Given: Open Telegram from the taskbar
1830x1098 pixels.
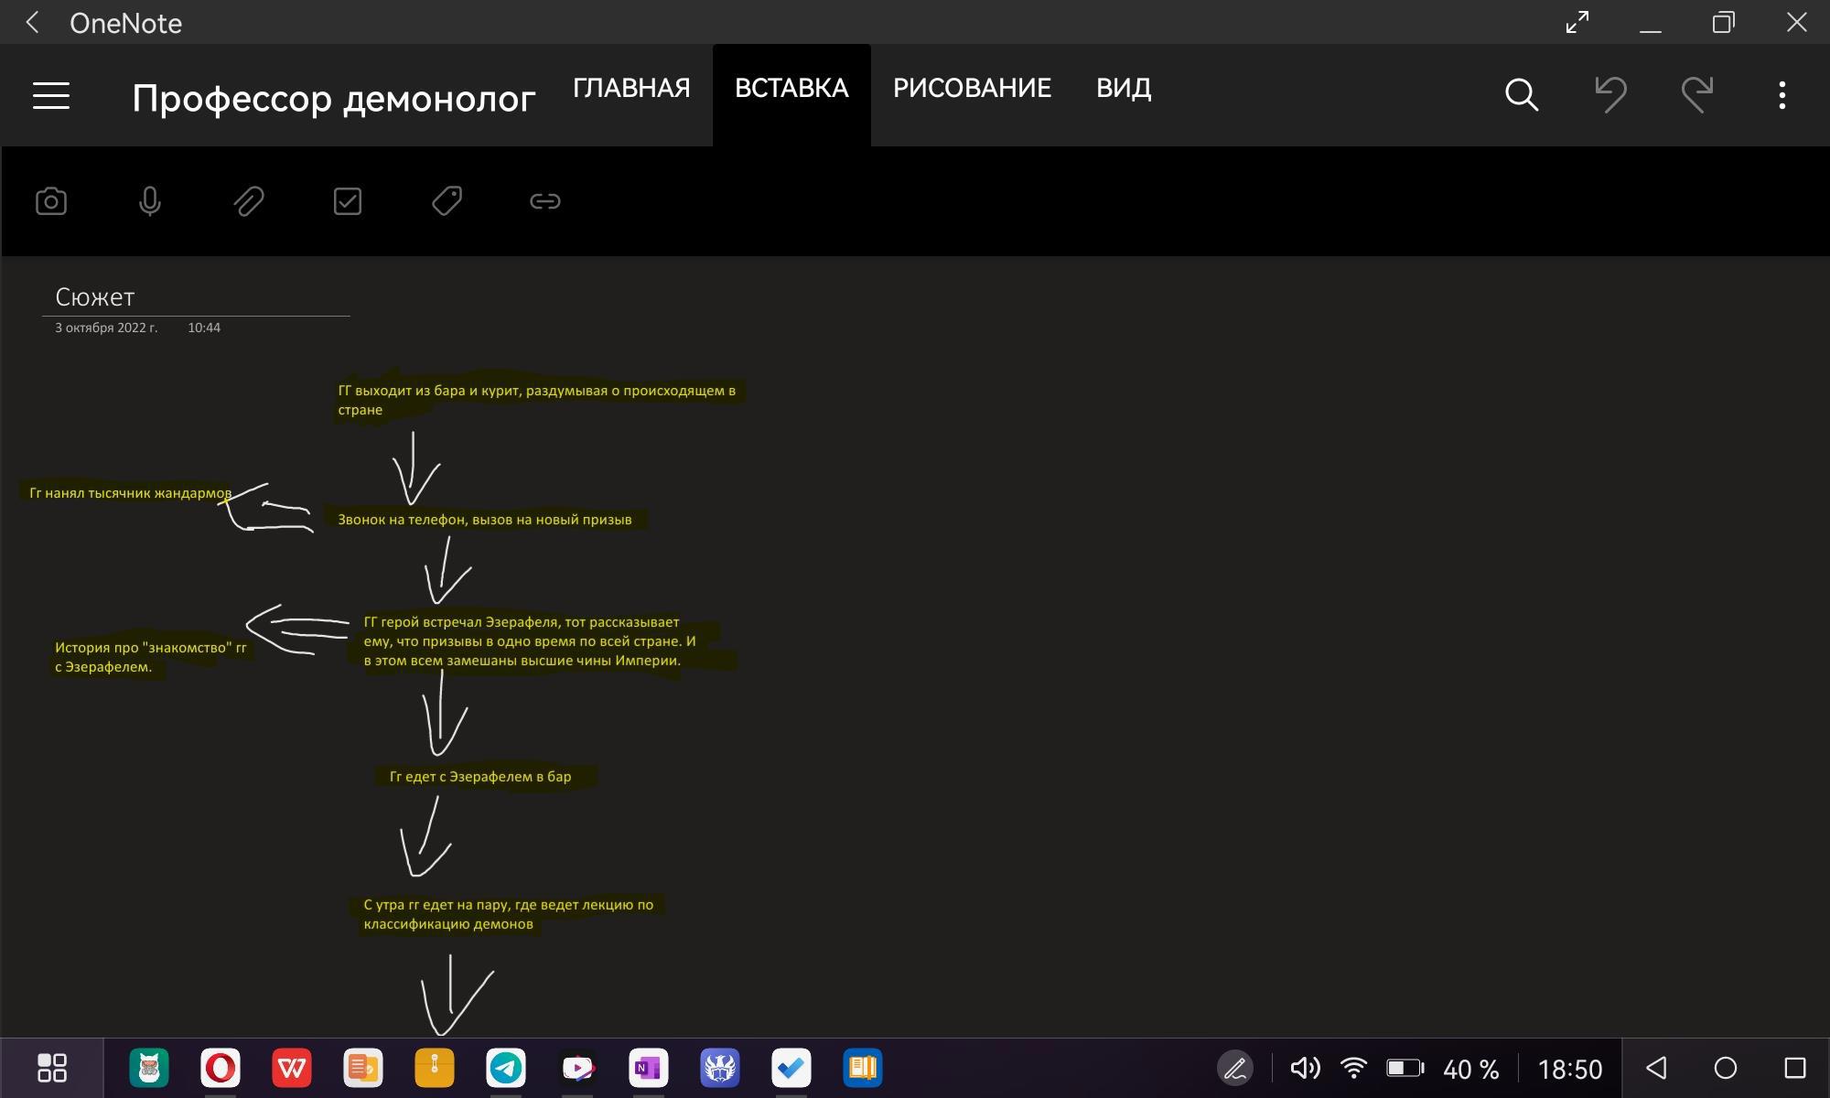Looking at the screenshot, I should pyautogui.click(x=506, y=1068).
